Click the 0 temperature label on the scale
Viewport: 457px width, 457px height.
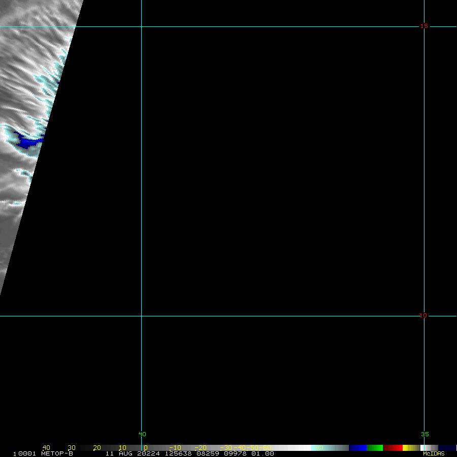click(145, 448)
